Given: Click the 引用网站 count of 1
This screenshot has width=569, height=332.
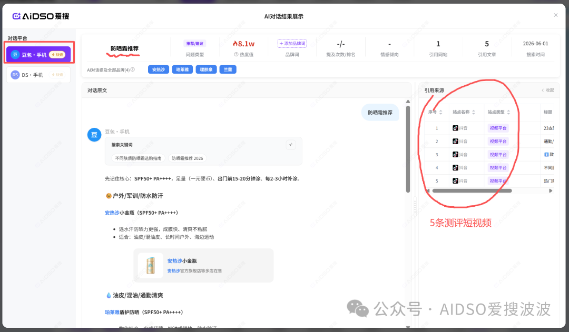Looking at the screenshot, I should 438,44.
